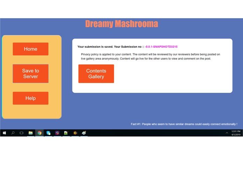Open Task View in taskbar
The image size is (243, 173).
click(22, 133)
